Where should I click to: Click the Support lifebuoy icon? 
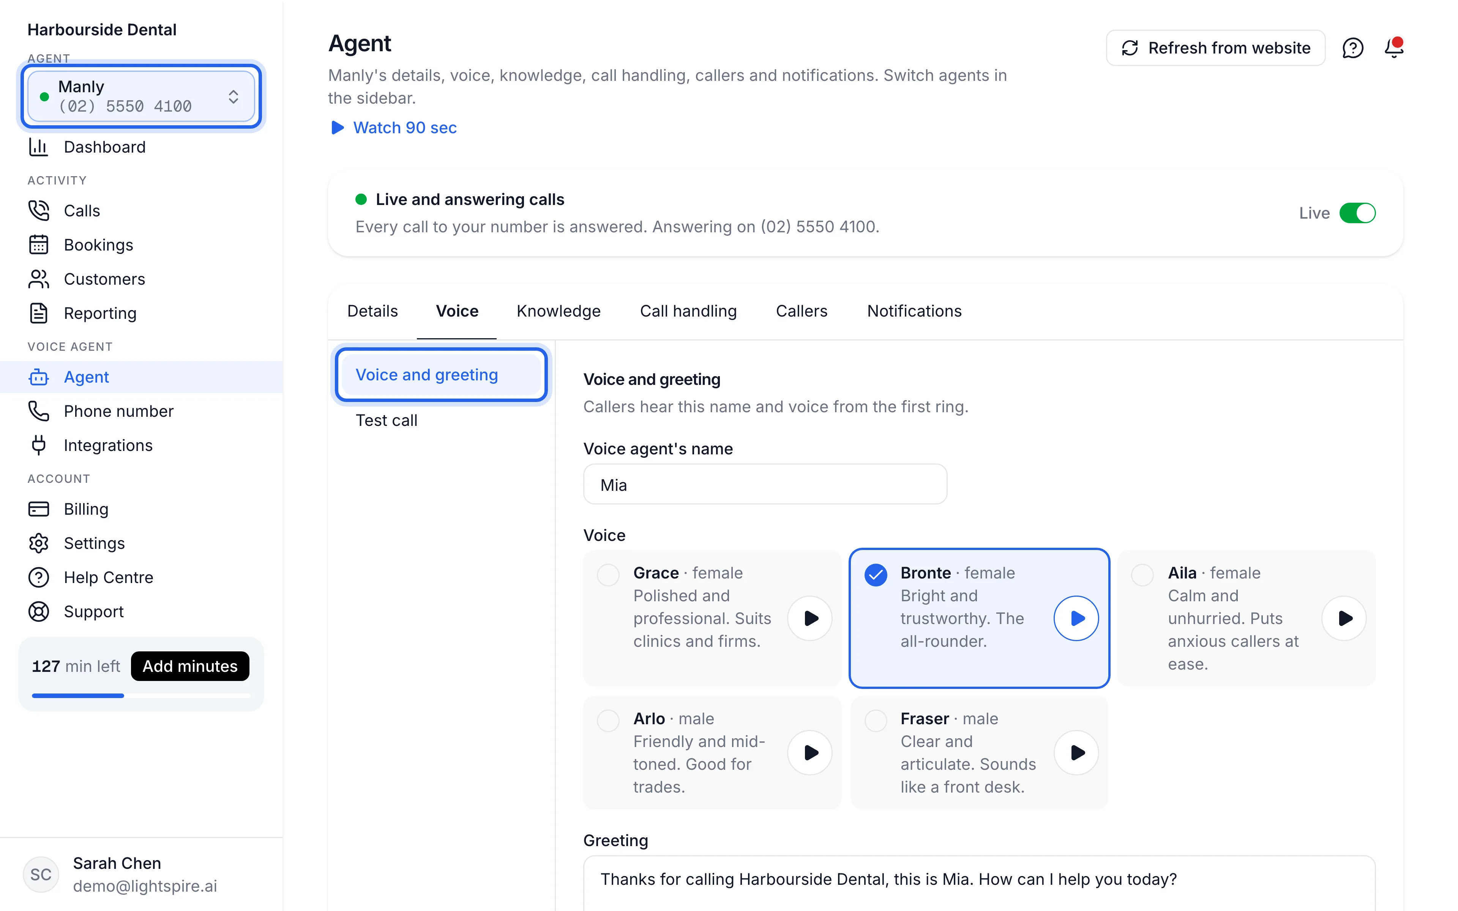click(x=39, y=612)
